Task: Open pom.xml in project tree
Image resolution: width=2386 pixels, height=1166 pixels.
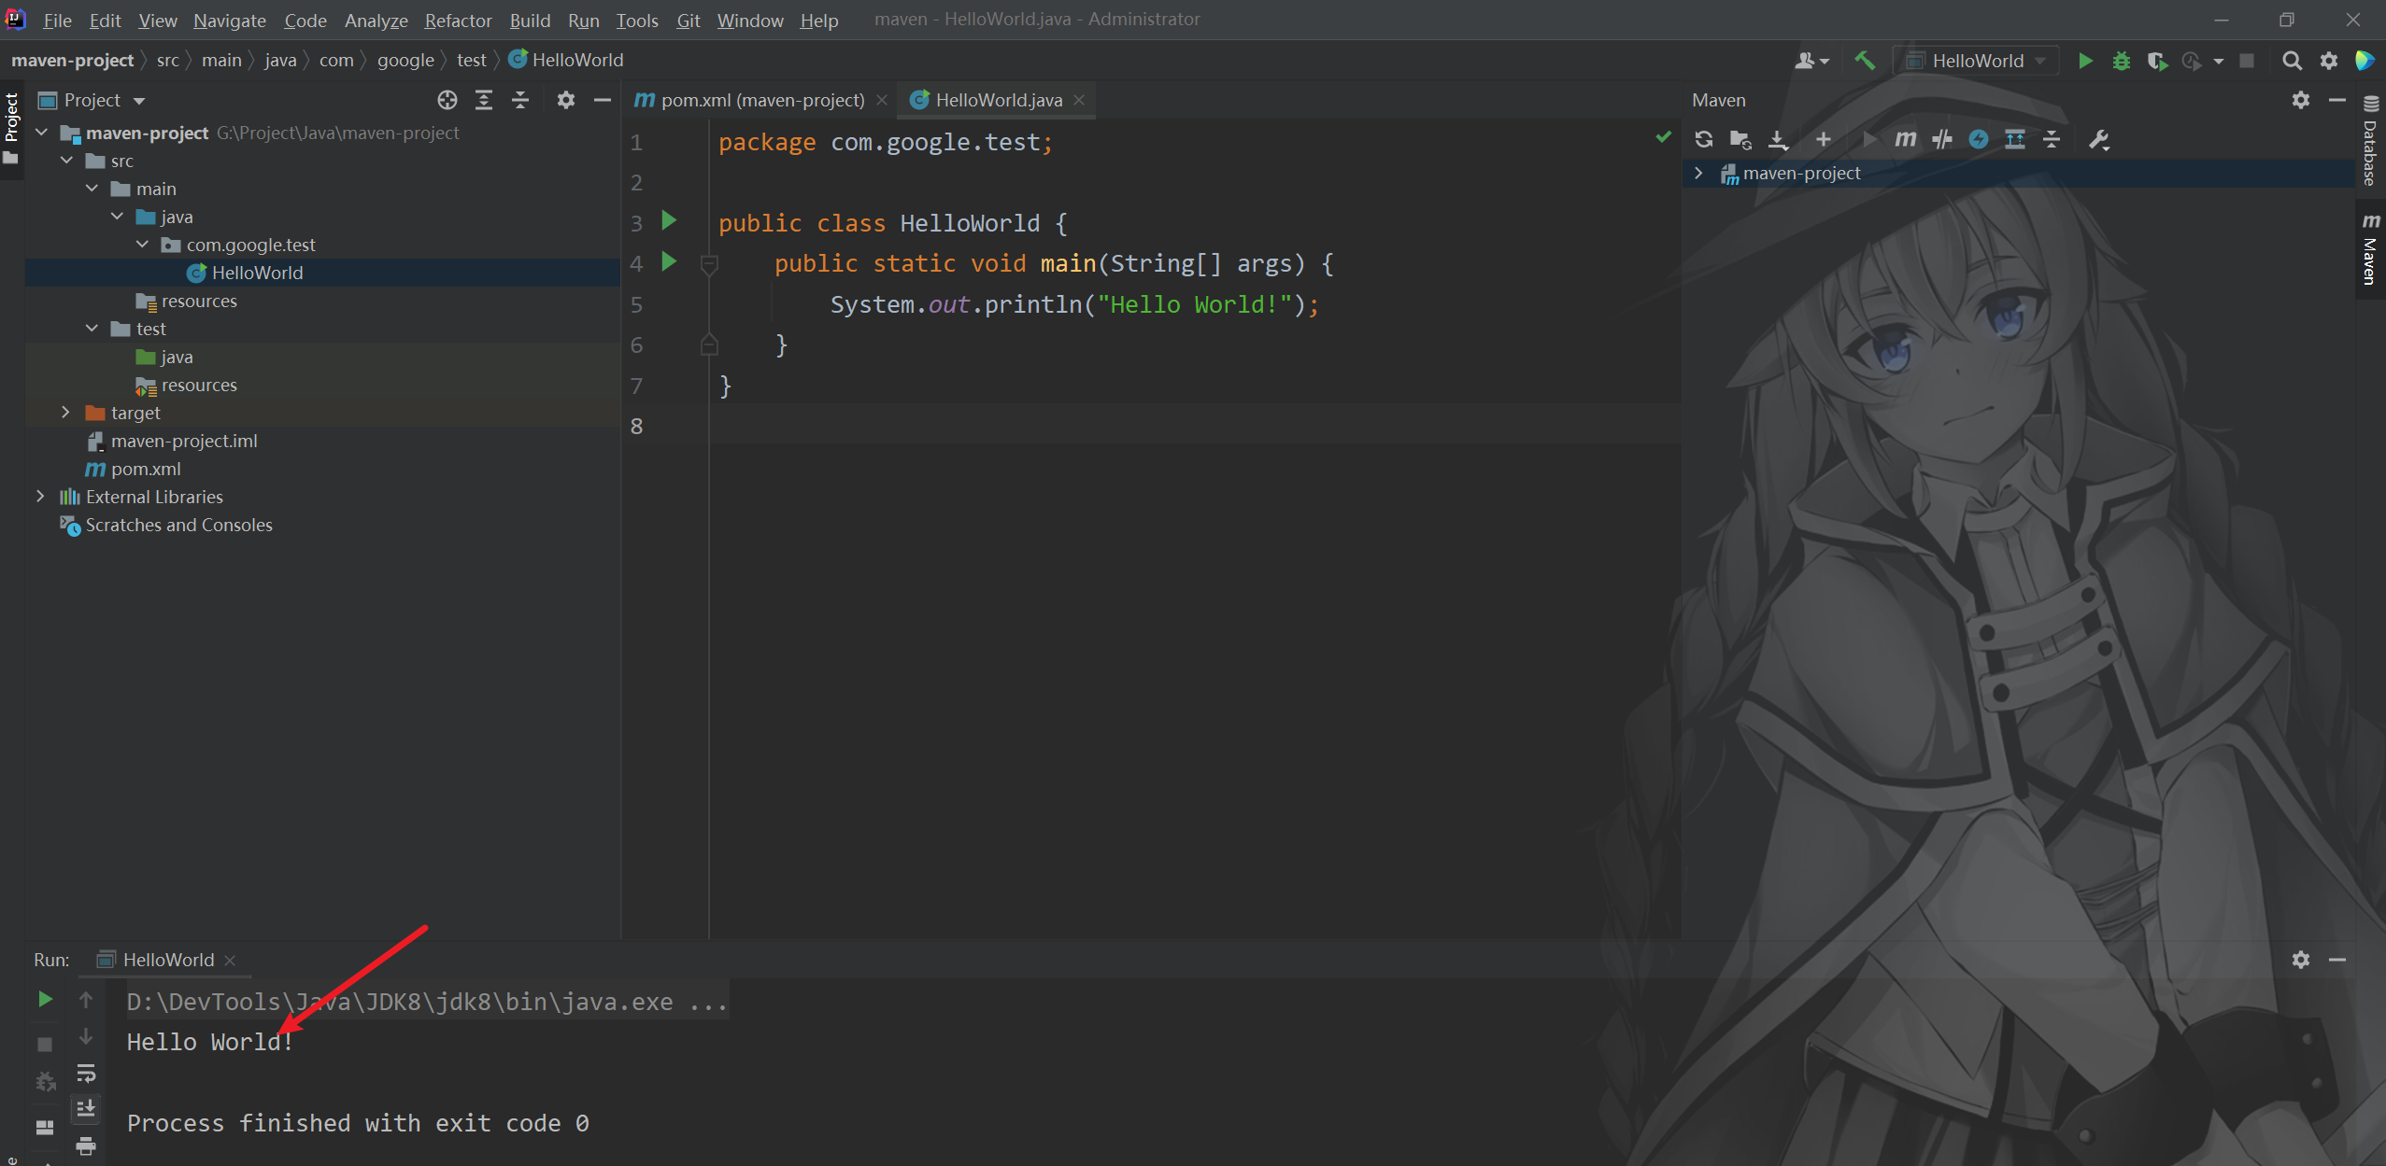Action: click(x=145, y=469)
